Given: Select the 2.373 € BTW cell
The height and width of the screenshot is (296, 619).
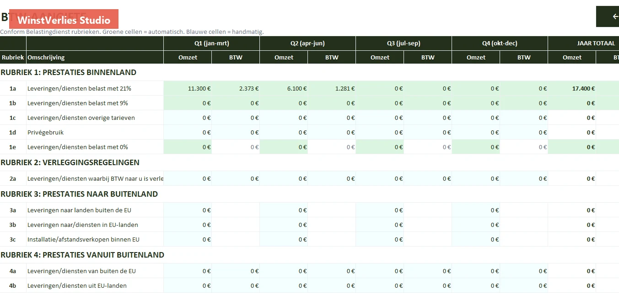Looking at the screenshot, I should tap(236, 88).
